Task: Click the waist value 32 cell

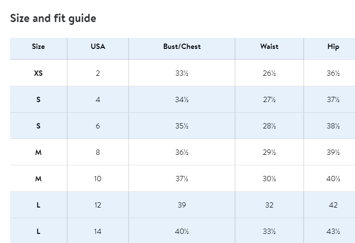Action: 269,205
